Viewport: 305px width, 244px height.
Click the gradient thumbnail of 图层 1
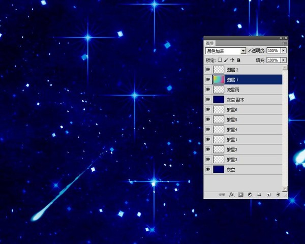point(219,80)
